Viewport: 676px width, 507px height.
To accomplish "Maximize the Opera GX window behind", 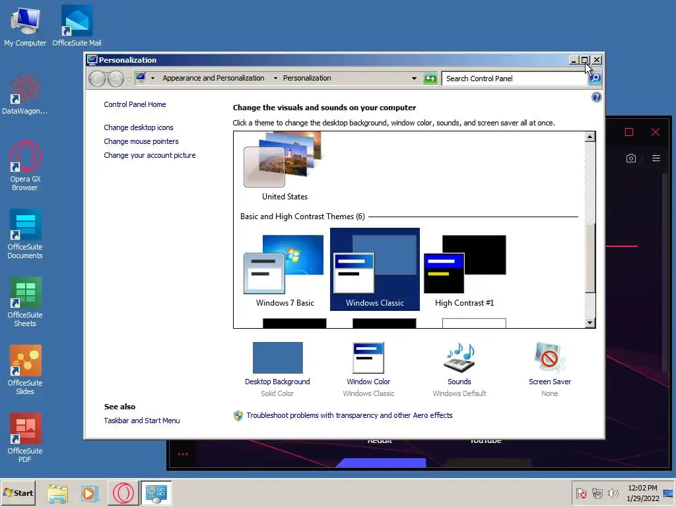I will [629, 132].
